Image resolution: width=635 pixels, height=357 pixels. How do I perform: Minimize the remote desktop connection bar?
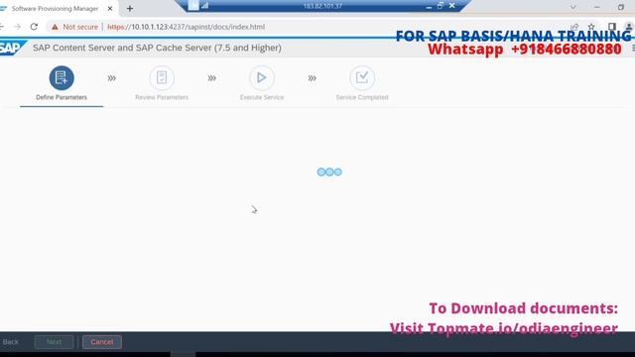click(x=429, y=6)
